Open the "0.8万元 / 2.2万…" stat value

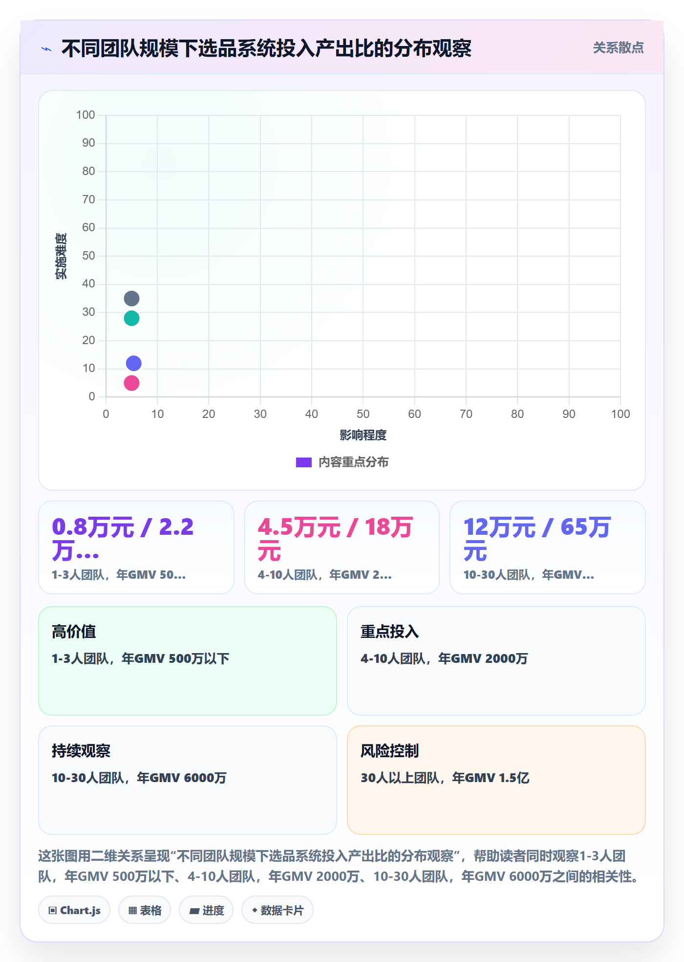pyautogui.click(x=123, y=539)
